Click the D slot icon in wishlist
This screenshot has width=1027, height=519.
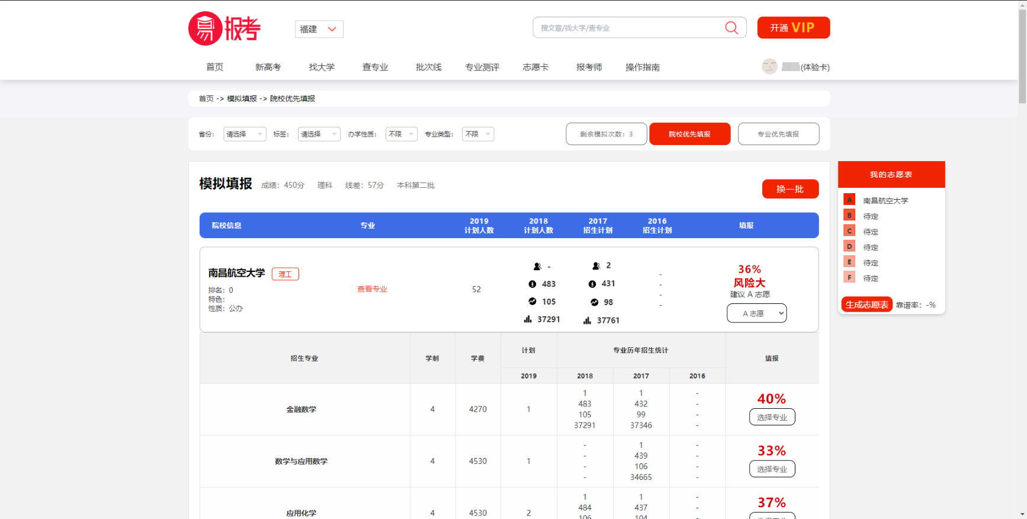(x=849, y=246)
